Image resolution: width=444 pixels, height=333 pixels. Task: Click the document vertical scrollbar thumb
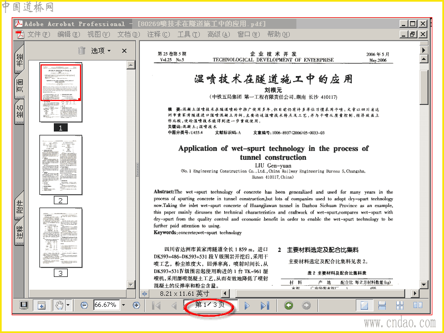(423, 87)
